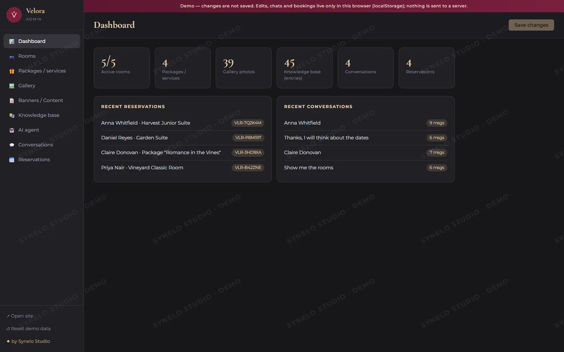Select AI agent in the sidebar
This screenshot has width=564, height=352.
point(42,130)
